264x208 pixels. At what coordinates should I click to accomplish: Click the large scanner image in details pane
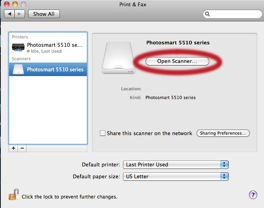tap(119, 58)
